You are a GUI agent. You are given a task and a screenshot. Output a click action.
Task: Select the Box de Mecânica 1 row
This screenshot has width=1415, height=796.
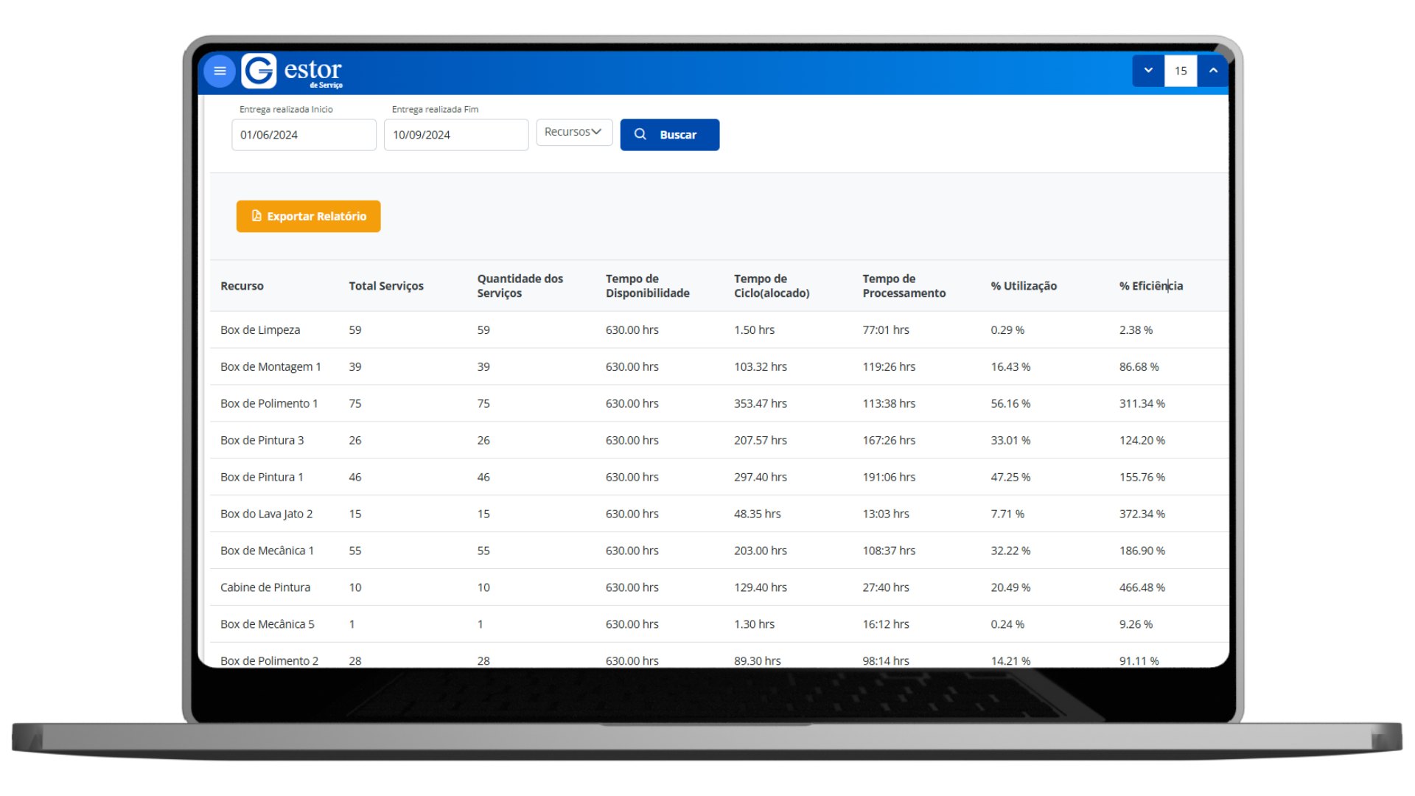click(x=719, y=551)
